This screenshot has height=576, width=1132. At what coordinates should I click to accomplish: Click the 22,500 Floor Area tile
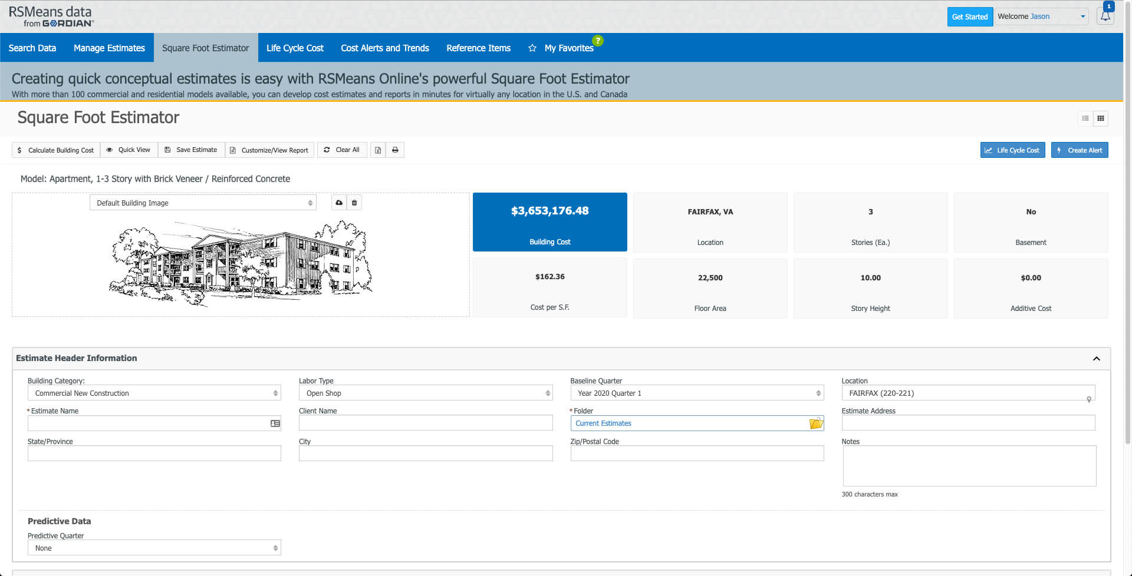pyautogui.click(x=710, y=289)
